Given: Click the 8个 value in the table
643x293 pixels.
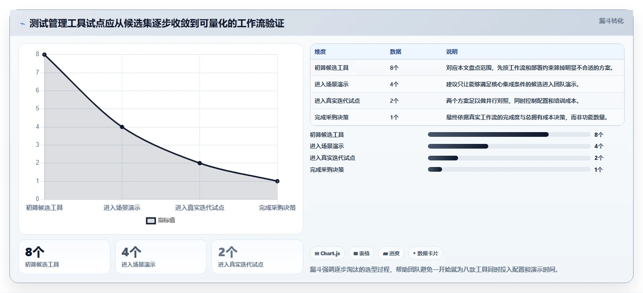Looking at the screenshot, I should [394, 68].
